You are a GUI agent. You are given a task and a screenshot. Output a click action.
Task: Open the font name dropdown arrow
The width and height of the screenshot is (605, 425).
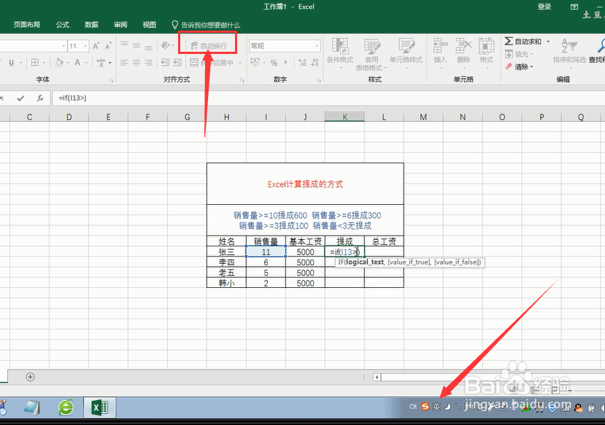63,46
